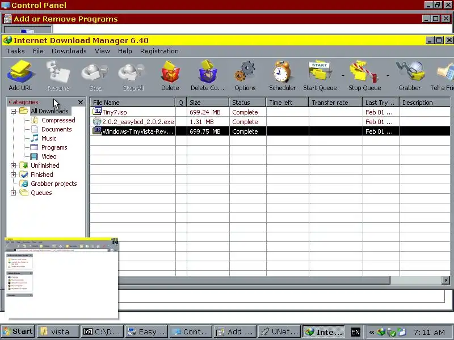Click the Delete Completed toolbar icon
This screenshot has width=454, height=340.
coord(207,75)
